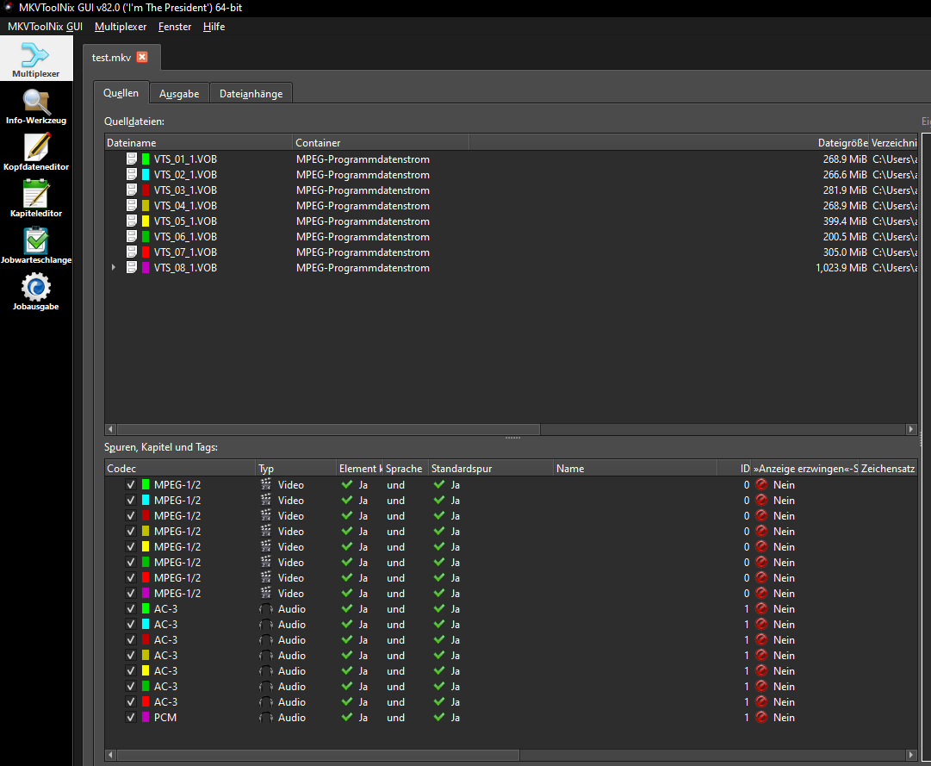Click video type icon of first MPEG-1/2 track

[266, 484]
